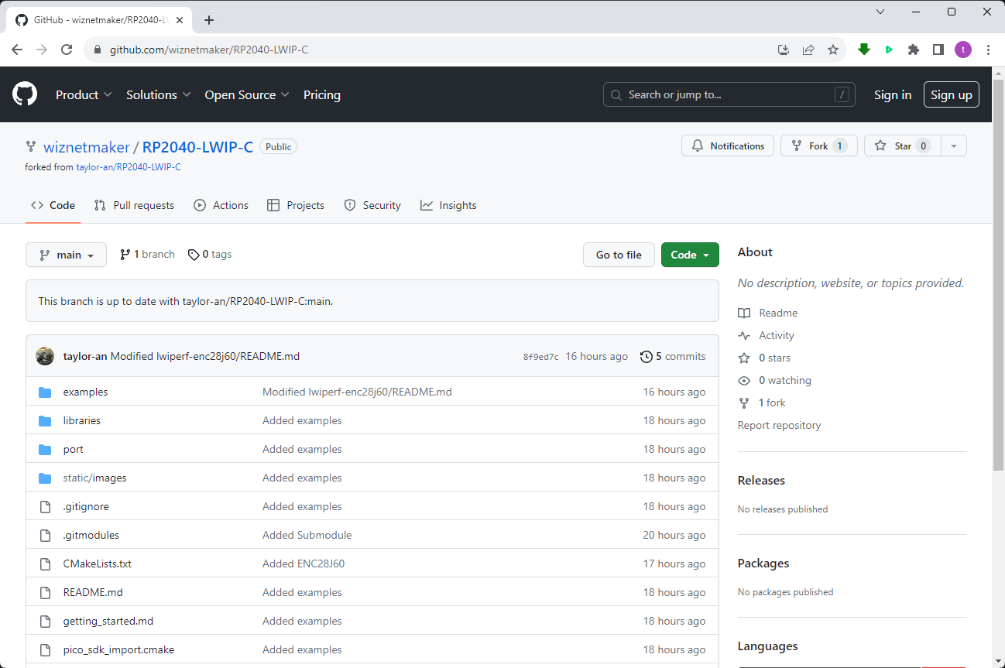The width and height of the screenshot is (1005, 668).
Task: Click the commit history clock icon
Action: pyautogui.click(x=647, y=357)
